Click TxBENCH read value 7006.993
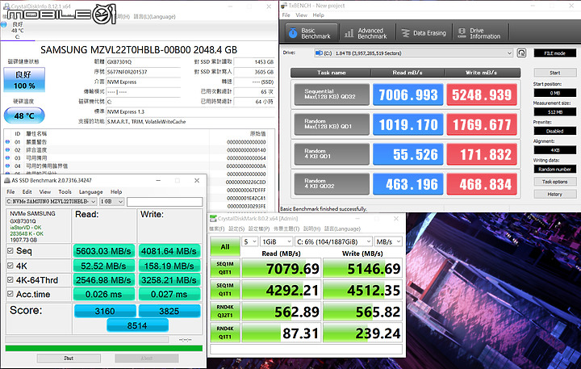This screenshot has width=581, height=369. [x=408, y=94]
